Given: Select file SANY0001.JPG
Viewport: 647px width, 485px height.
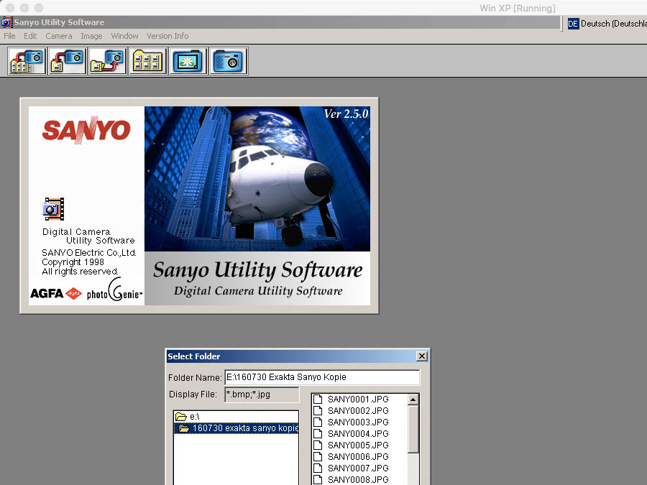Looking at the screenshot, I should pos(351,399).
